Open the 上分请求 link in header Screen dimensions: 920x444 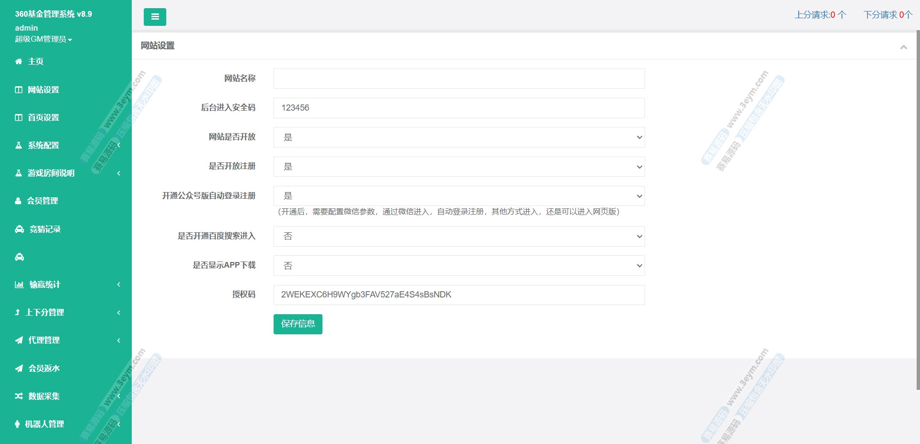pos(820,15)
